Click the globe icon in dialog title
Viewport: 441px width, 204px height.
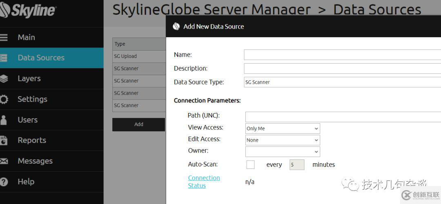pos(176,27)
